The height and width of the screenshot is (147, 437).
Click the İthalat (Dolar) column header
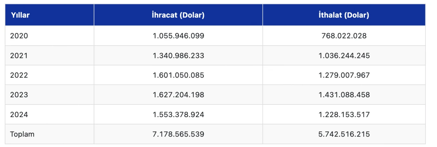[x=344, y=15]
